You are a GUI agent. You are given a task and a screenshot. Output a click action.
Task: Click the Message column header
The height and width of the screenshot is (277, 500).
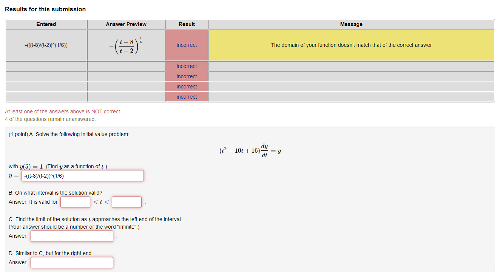(x=351, y=24)
